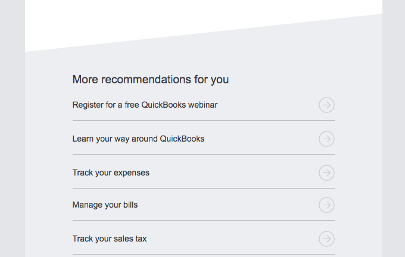The height and width of the screenshot is (257, 405).
Task: Open the arrow next to Learn your way around
Action: coord(326,139)
